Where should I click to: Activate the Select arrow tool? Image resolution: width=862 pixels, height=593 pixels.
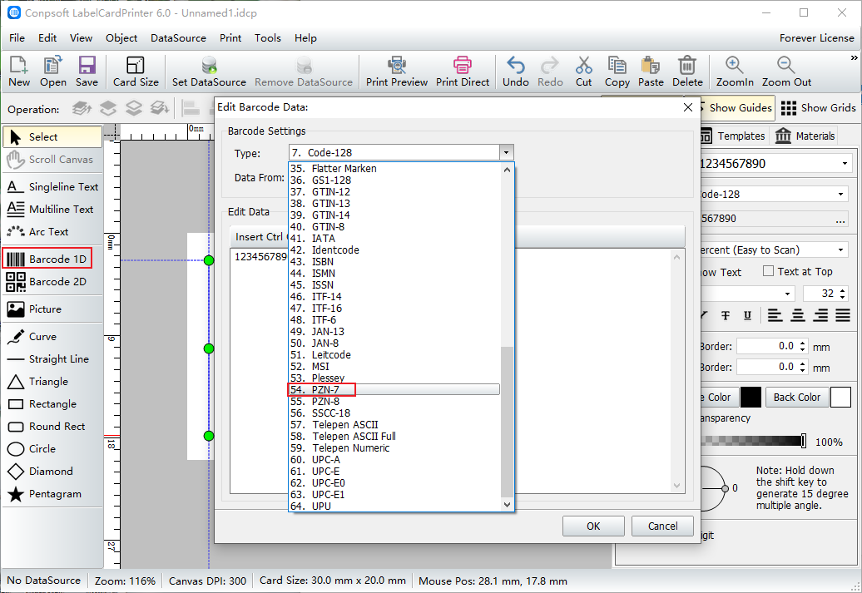pos(52,137)
